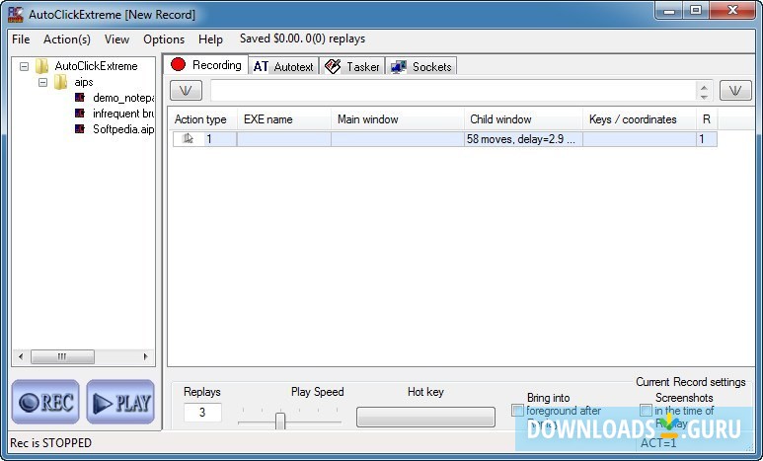Switch to the Sockets tab
763x461 pixels.
pyautogui.click(x=421, y=66)
